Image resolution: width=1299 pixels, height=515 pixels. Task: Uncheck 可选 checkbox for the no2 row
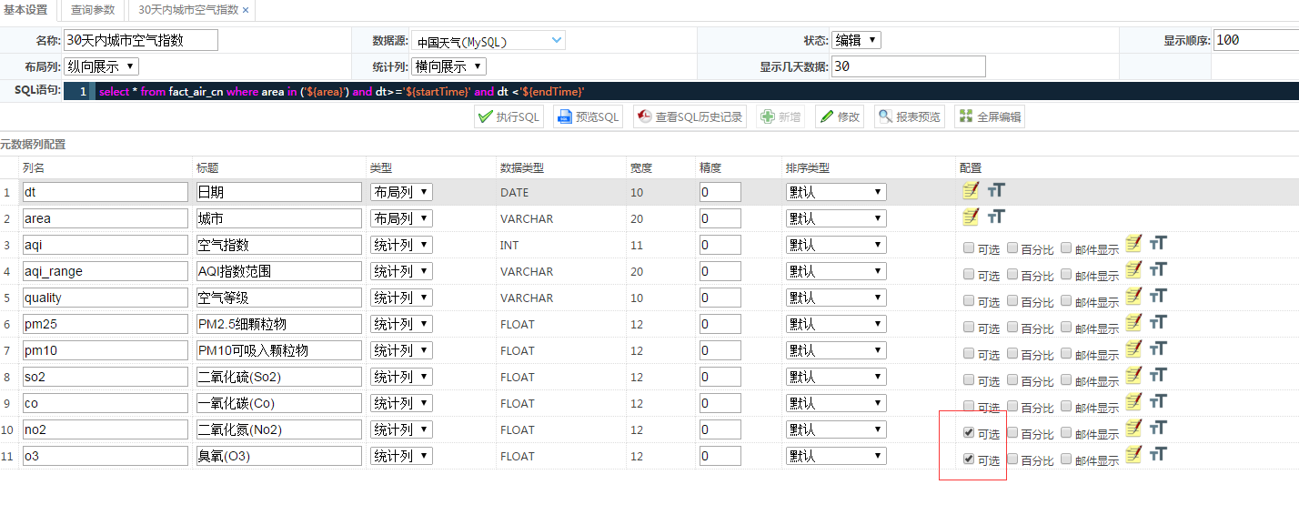(969, 433)
